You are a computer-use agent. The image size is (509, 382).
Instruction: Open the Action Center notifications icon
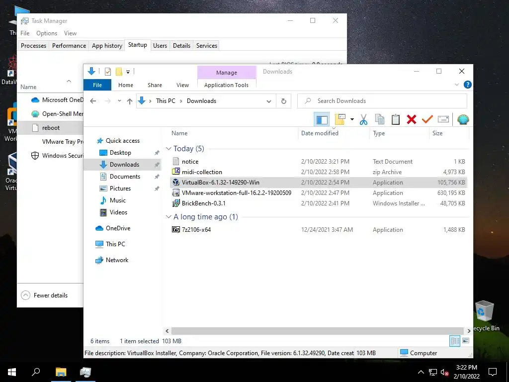(x=493, y=372)
